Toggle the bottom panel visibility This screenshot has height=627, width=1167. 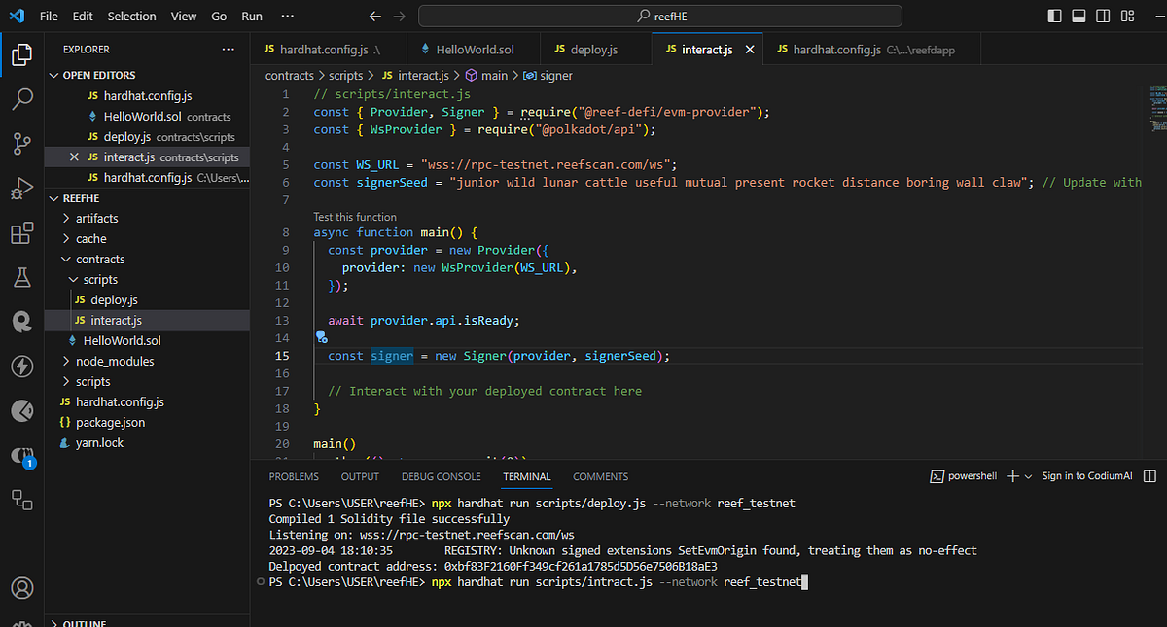(1079, 16)
